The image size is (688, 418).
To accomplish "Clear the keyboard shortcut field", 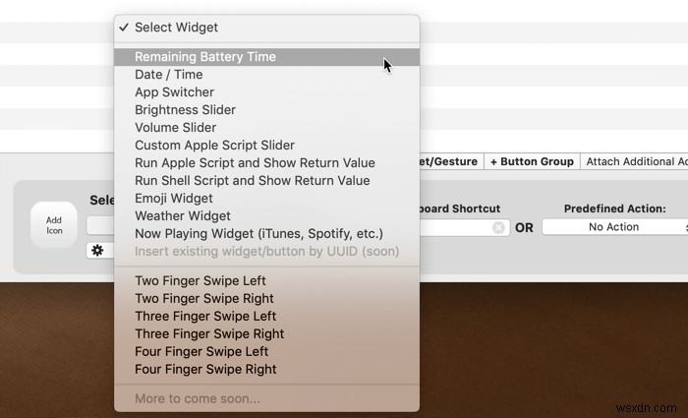I will point(498,227).
